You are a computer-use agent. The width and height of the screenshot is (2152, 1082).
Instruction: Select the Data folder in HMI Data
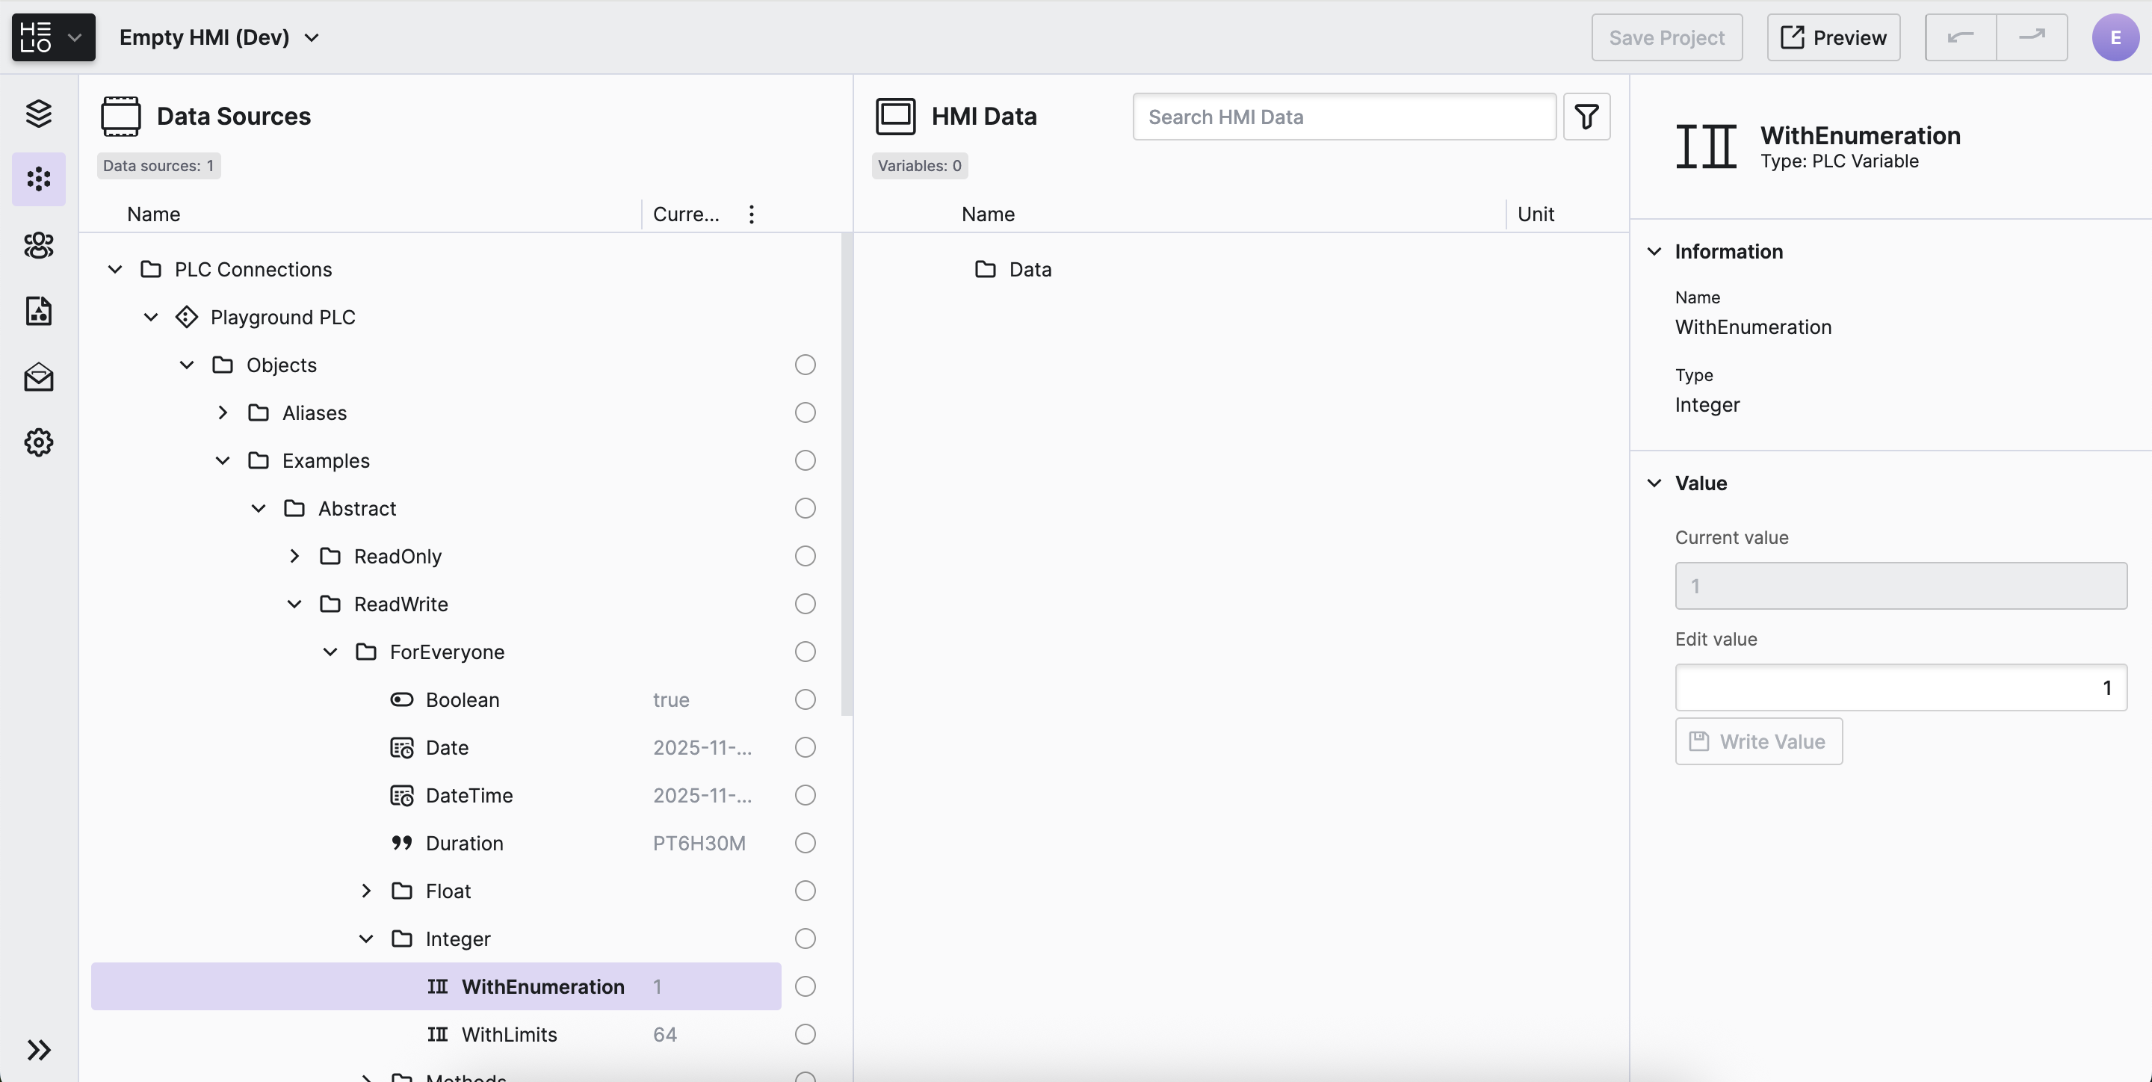(1029, 269)
